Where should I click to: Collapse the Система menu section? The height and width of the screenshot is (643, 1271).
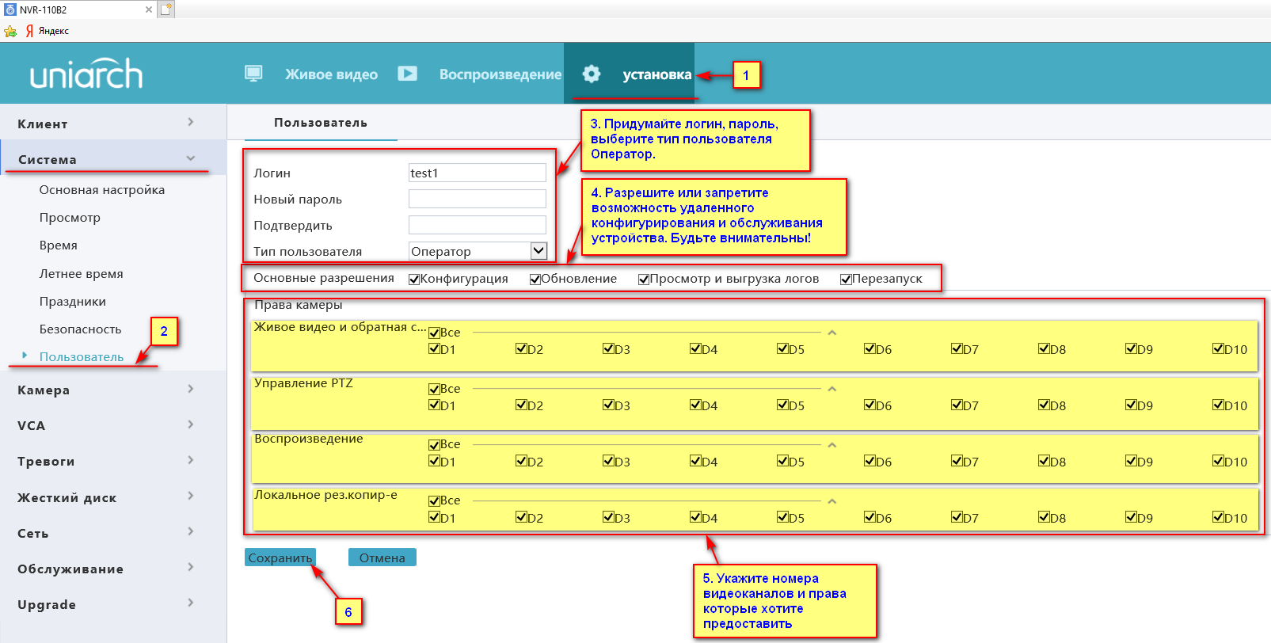(x=112, y=158)
